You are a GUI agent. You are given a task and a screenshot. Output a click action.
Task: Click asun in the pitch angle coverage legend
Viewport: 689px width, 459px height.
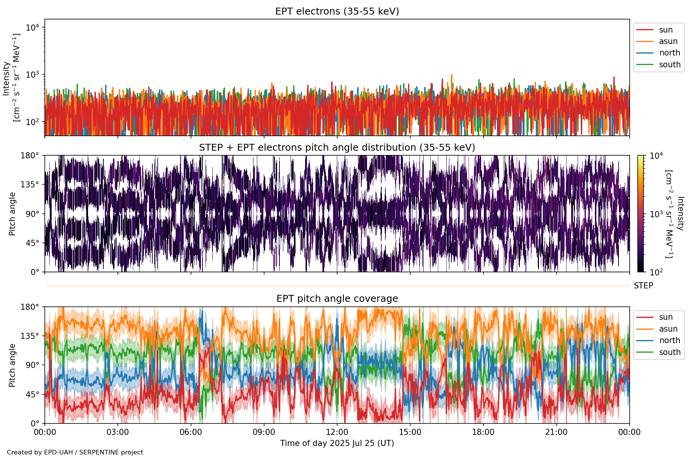pos(668,329)
